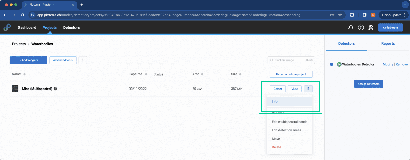Click the Picterra logo icon
The height and width of the screenshot is (160, 410).
tap(7, 27)
